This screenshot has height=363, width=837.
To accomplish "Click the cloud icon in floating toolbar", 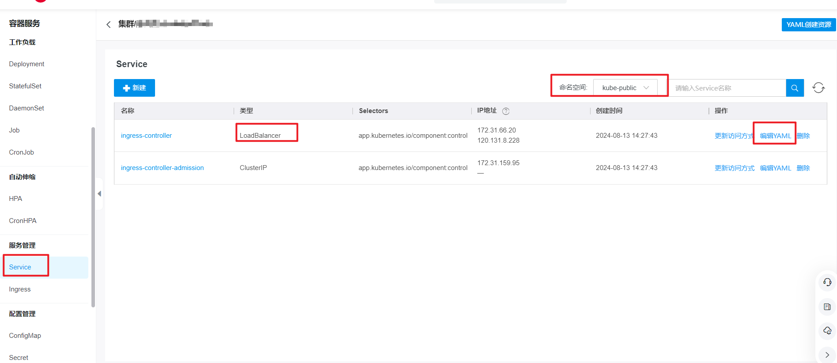I will point(827,331).
